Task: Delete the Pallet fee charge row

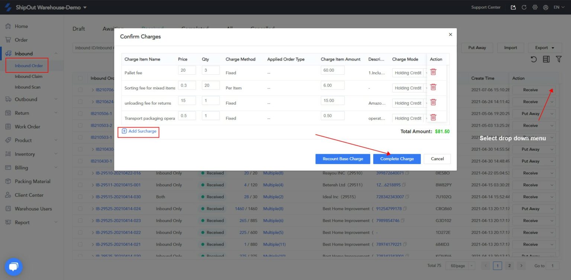Action: 433,72
